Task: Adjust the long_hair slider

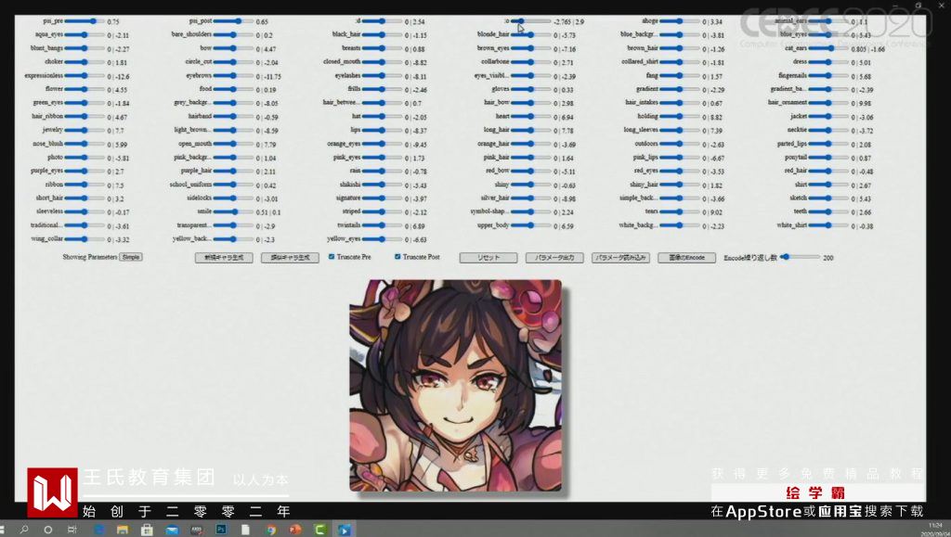Action: 530,130
